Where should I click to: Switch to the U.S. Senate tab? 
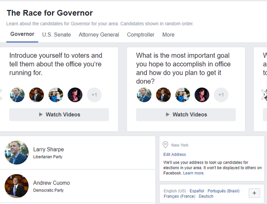tap(56, 35)
